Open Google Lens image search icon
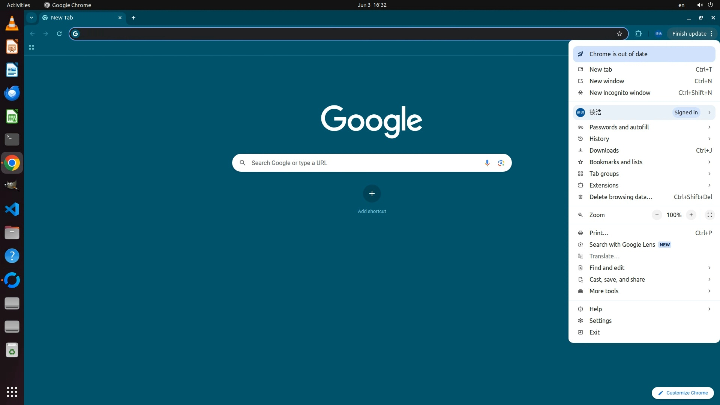The height and width of the screenshot is (405, 720). [x=501, y=163]
